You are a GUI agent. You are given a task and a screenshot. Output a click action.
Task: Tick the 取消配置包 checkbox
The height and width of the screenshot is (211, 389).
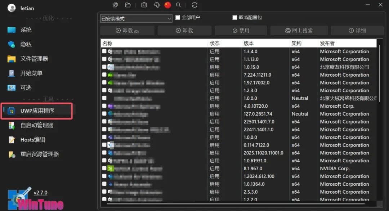pos(235,18)
